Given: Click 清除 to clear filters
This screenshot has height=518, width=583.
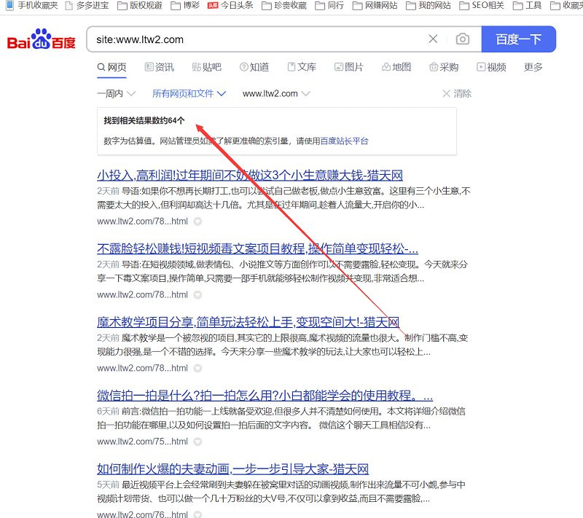Looking at the screenshot, I should (x=457, y=94).
